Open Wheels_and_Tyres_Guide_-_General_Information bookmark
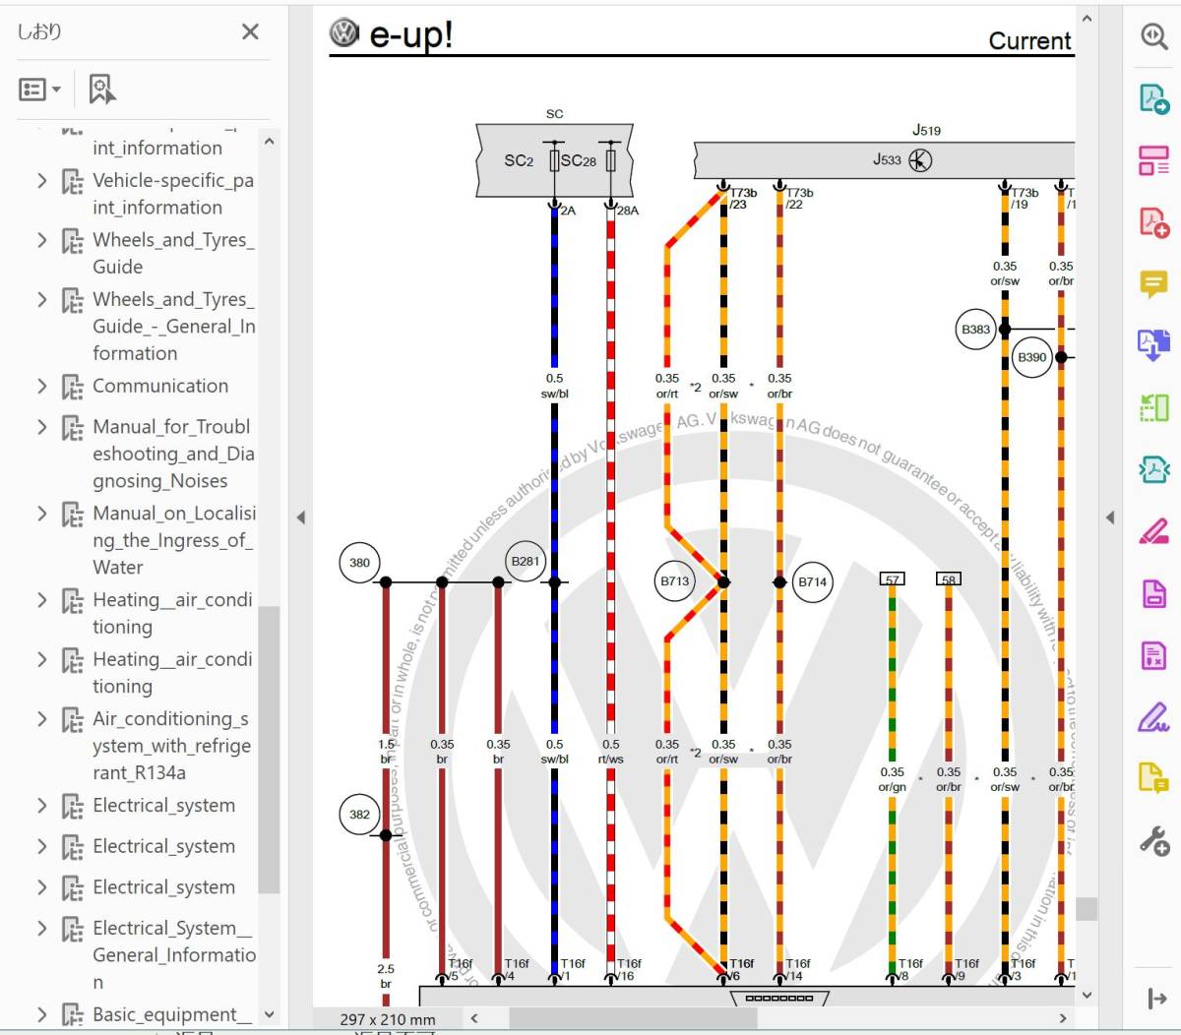This screenshot has width=1181, height=1035. [173, 326]
